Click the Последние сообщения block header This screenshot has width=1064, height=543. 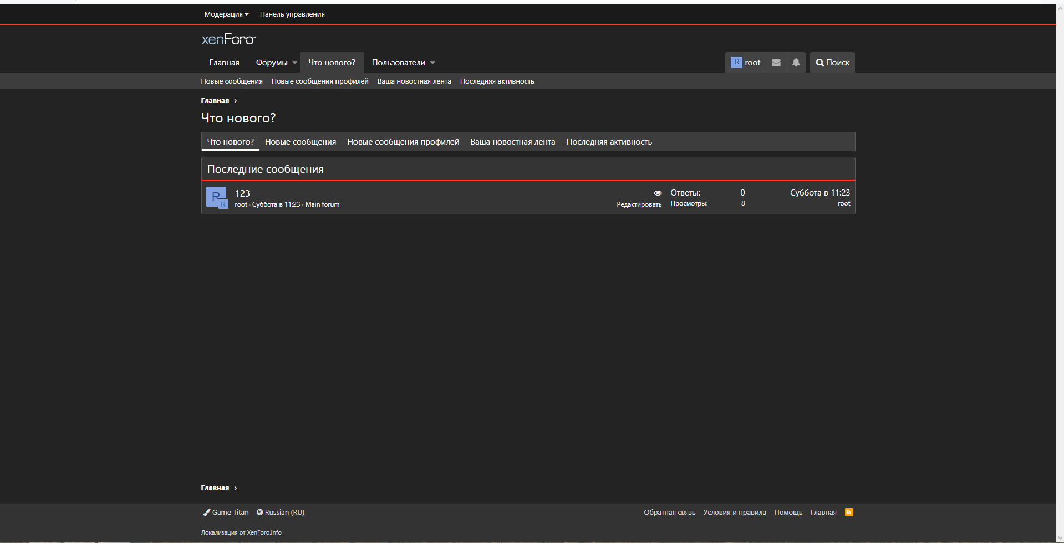tap(528, 170)
